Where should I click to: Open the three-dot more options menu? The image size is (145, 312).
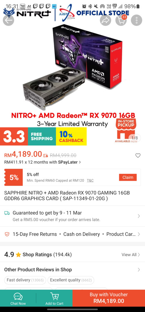[x=137, y=20]
